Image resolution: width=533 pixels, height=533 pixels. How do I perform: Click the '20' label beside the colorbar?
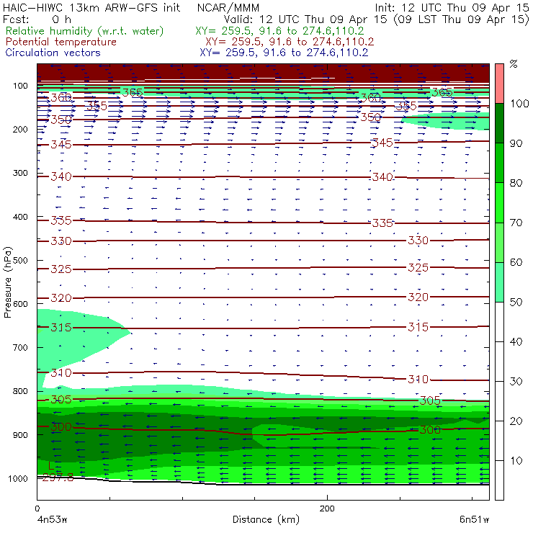(516, 421)
